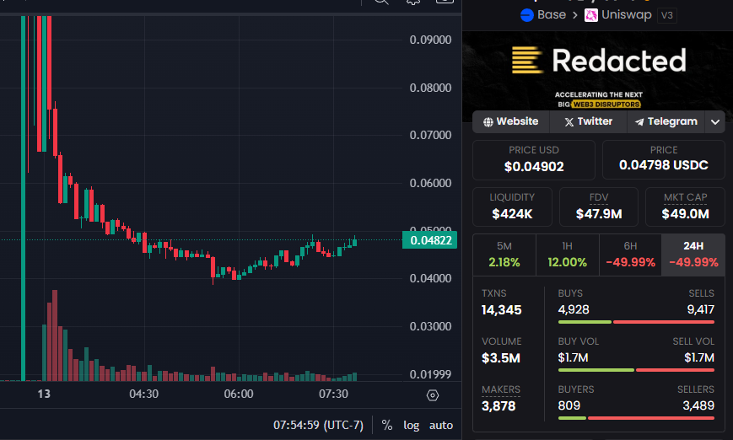733x440 pixels.
Task: Open the Website link button
Action: (511, 122)
